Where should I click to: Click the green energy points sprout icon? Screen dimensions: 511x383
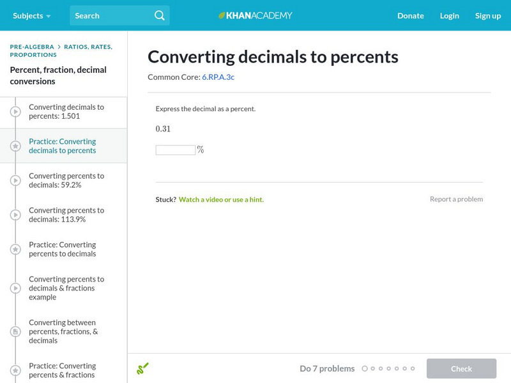[143, 368]
